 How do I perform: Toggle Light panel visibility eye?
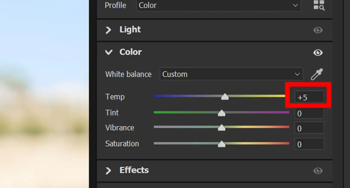(x=318, y=30)
